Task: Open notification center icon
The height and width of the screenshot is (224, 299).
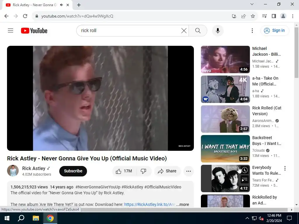Action: [289, 218]
